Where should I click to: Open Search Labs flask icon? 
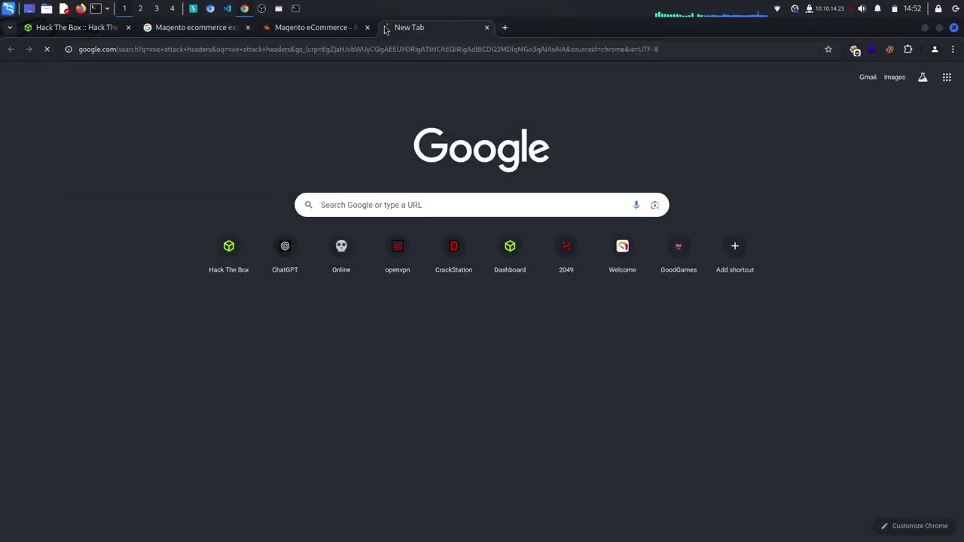coord(923,78)
